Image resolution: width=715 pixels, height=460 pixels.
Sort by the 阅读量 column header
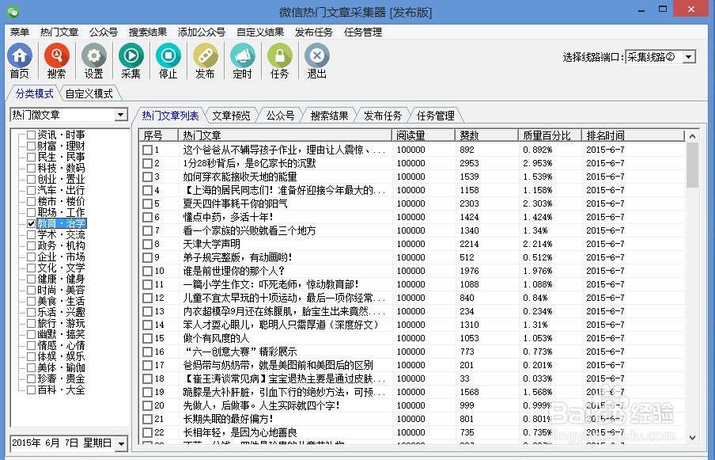click(423, 135)
